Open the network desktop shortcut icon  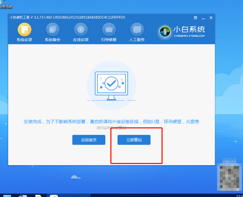point(2,2)
